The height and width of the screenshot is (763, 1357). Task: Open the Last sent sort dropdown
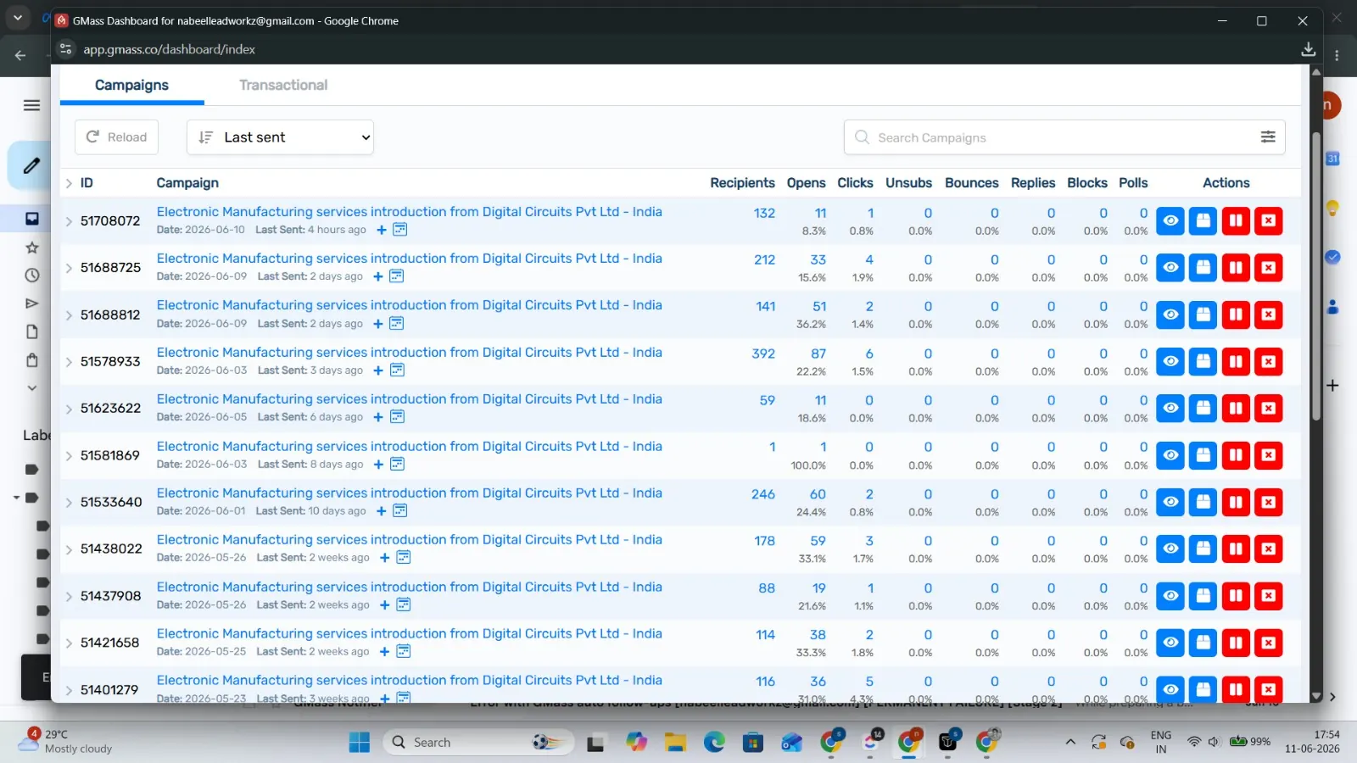pyautogui.click(x=280, y=137)
